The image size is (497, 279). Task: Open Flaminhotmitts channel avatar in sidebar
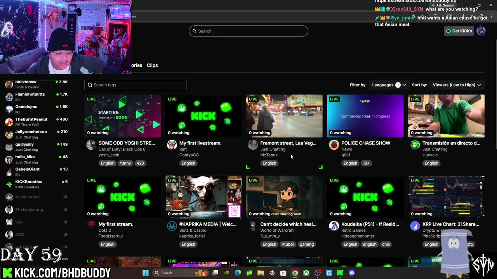click(9, 97)
